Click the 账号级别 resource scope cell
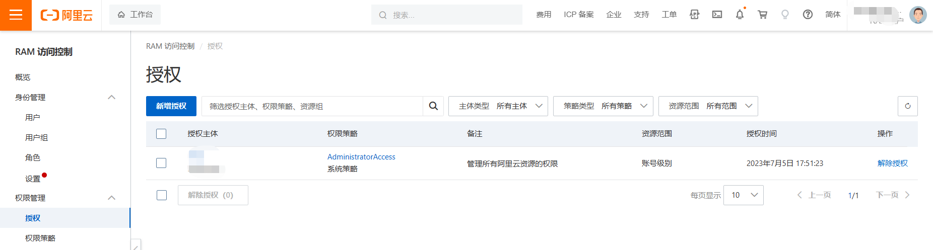Viewport: 933px width, 250px height. (x=656, y=163)
